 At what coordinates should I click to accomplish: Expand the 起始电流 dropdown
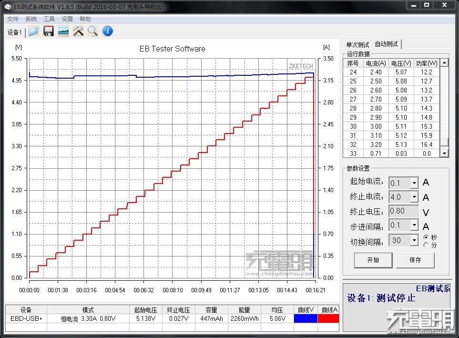(414, 183)
